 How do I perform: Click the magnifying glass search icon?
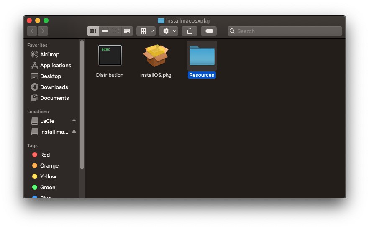232,31
